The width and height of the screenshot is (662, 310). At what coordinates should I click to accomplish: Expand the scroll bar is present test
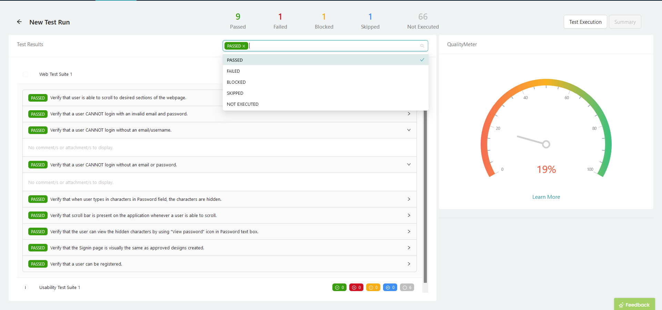(409, 215)
